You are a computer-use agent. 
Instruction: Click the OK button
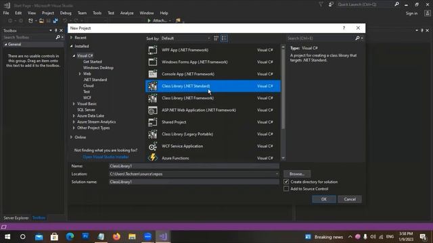pyautogui.click(x=324, y=199)
